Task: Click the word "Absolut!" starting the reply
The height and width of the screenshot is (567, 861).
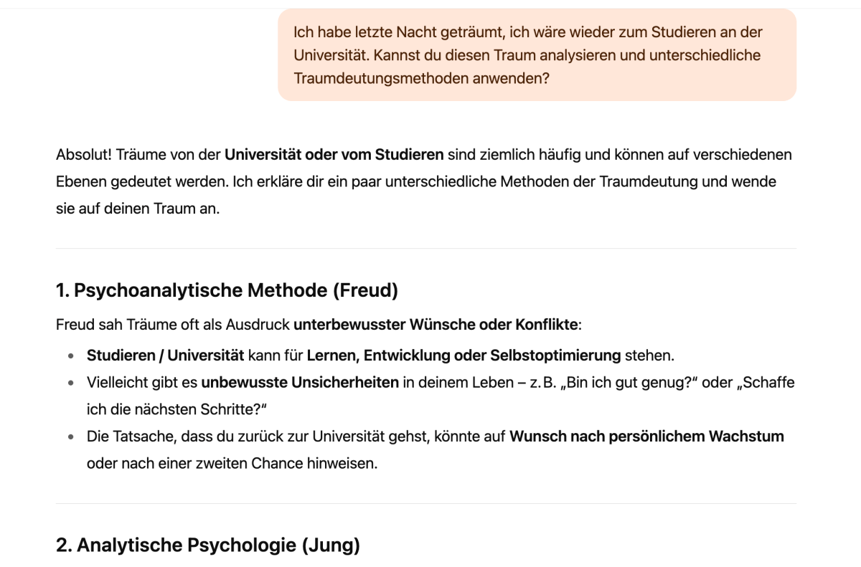Action: click(80, 154)
